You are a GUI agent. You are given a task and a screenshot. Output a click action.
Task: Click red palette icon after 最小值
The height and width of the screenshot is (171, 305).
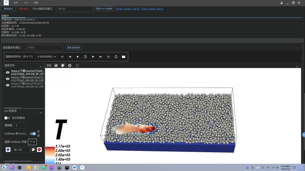(x=39, y=150)
